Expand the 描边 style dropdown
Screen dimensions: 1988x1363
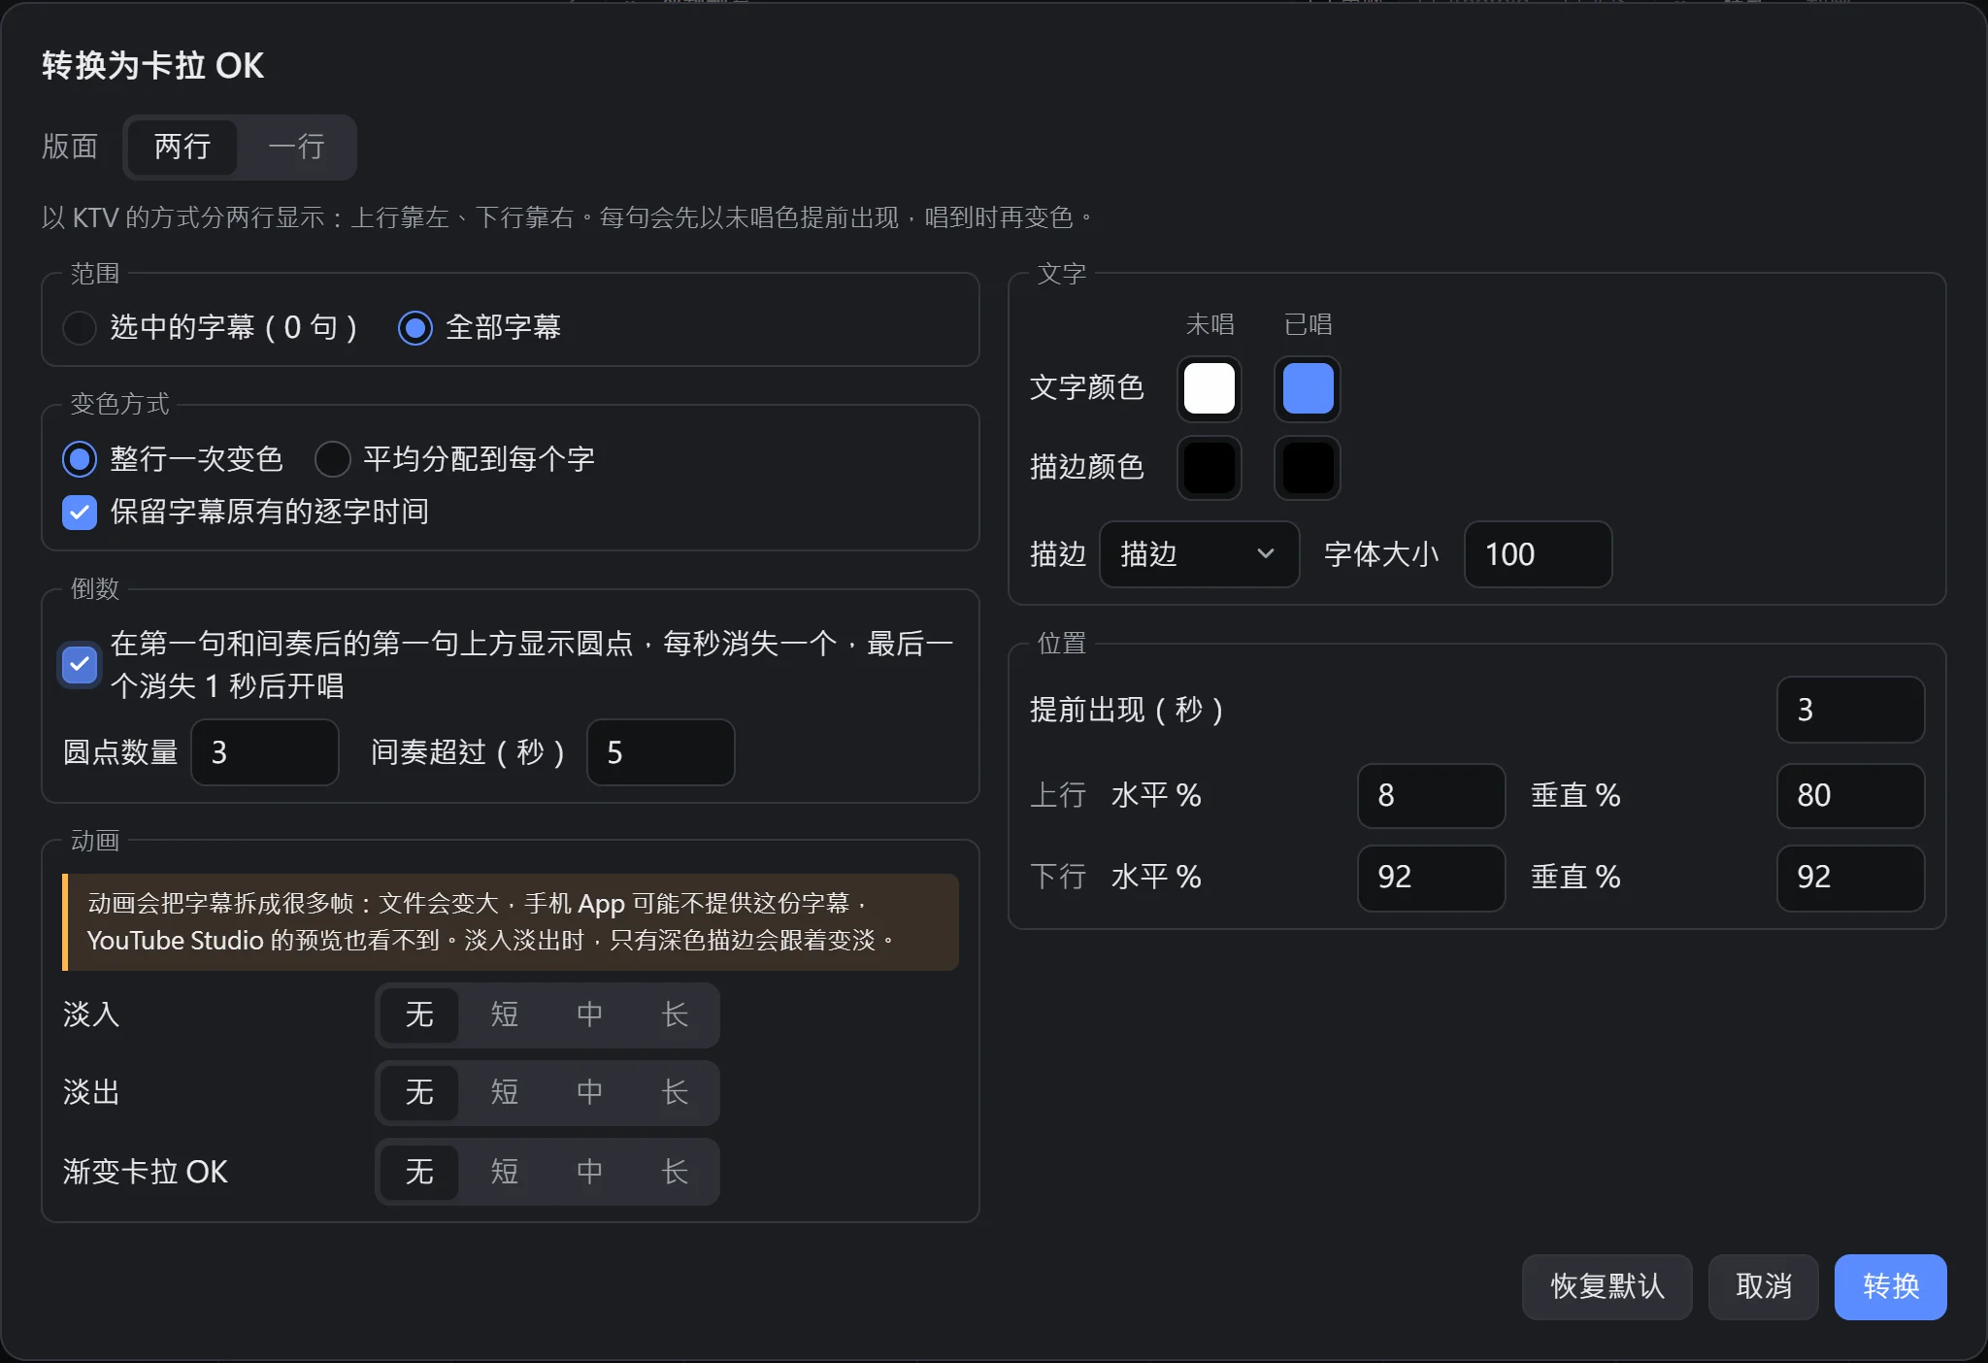(x=1199, y=554)
